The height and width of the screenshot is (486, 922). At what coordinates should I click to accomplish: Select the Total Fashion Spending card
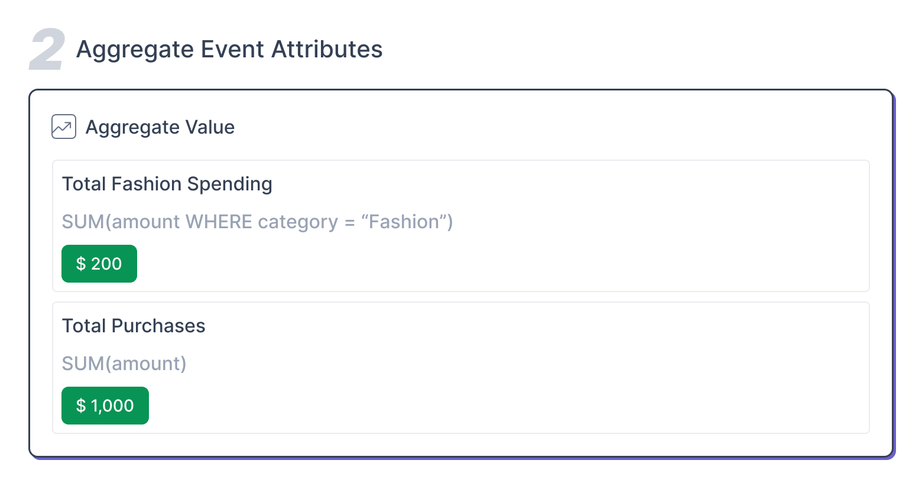point(461,226)
